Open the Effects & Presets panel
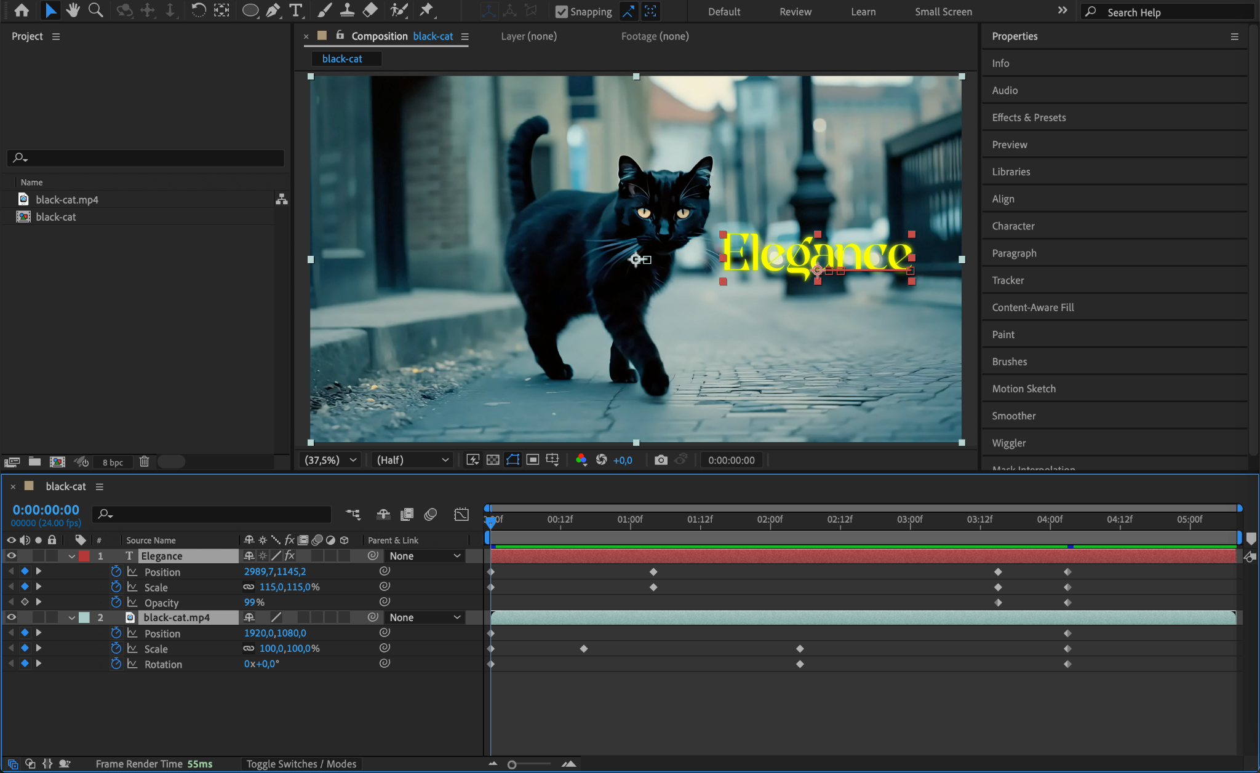This screenshot has height=773, width=1260. click(x=1029, y=117)
